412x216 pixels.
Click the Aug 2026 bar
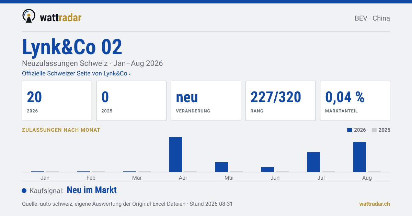click(359, 157)
